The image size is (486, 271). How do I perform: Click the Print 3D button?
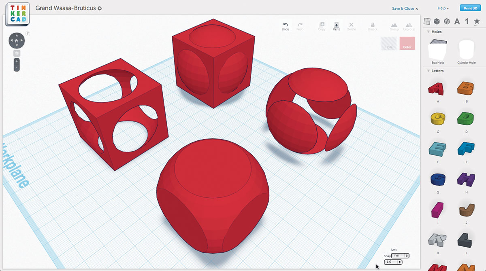pos(470,8)
